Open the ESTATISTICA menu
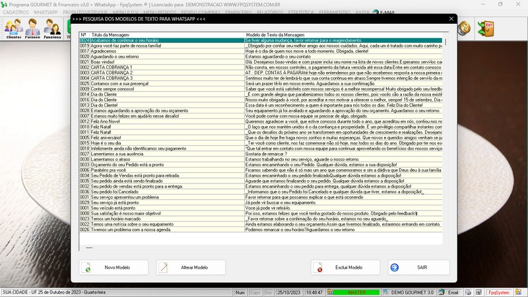The image size is (528, 297). pos(301,13)
